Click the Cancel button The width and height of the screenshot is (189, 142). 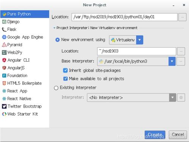pyautogui.click(x=178, y=135)
